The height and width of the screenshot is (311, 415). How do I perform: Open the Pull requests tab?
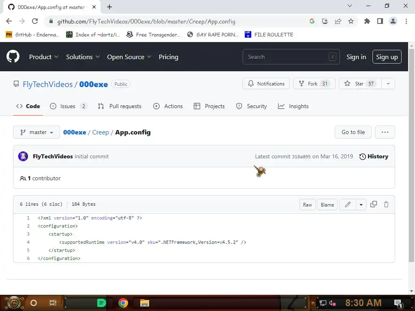120,106
